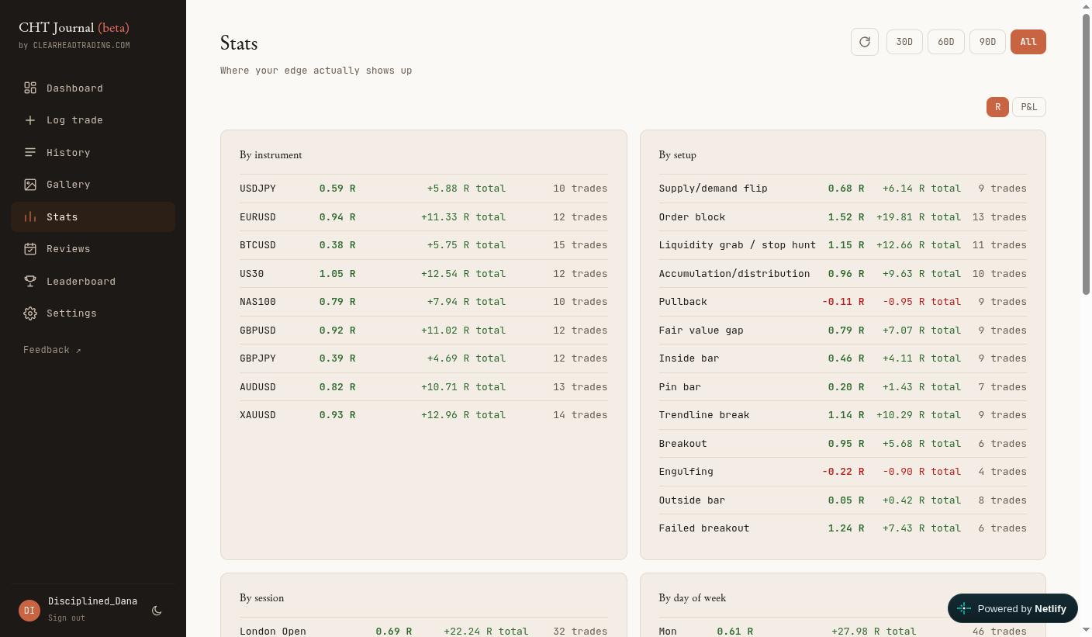Select the EURUSD instrument row

(423, 217)
